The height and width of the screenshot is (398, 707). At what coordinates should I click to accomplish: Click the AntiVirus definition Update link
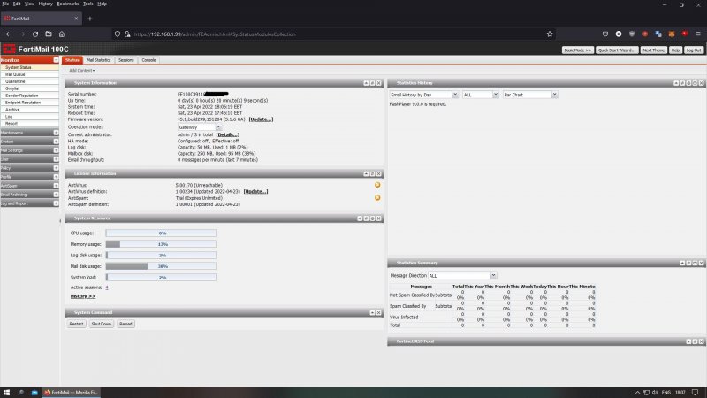pyautogui.click(x=255, y=192)
